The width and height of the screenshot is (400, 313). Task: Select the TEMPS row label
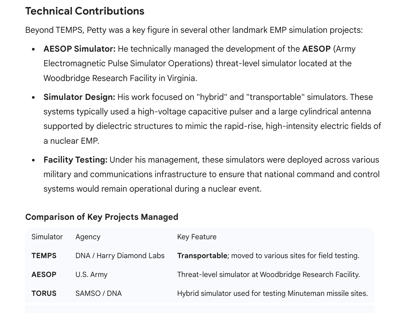(x=44, y=256)
